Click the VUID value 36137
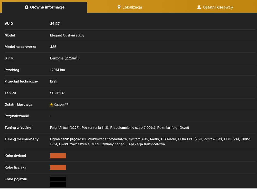The image size is (257, 189). pyautogui.click(x=55, y=24)
